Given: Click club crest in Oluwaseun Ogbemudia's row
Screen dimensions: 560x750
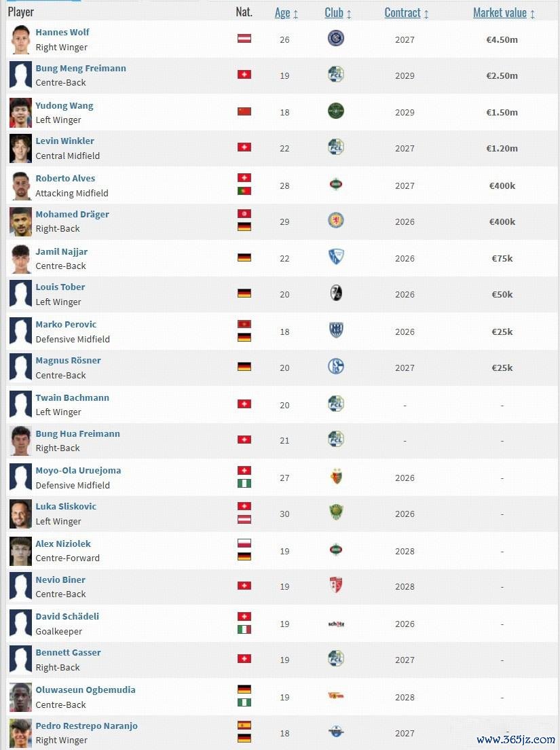Looking at the screenshot, I should pos(335,696).
